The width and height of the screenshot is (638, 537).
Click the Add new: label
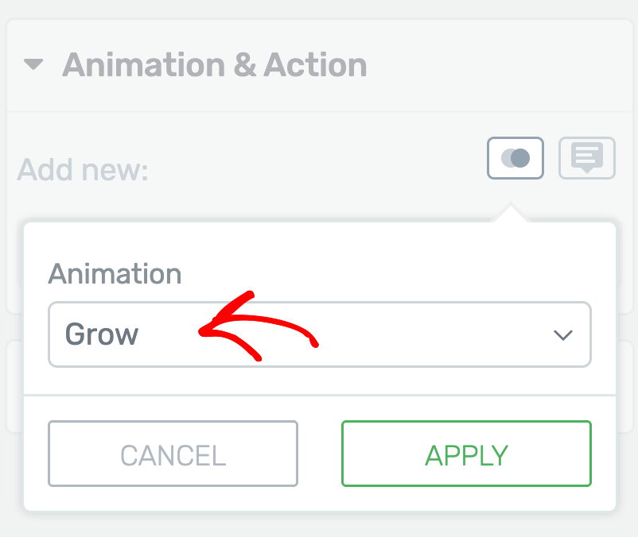83,170
